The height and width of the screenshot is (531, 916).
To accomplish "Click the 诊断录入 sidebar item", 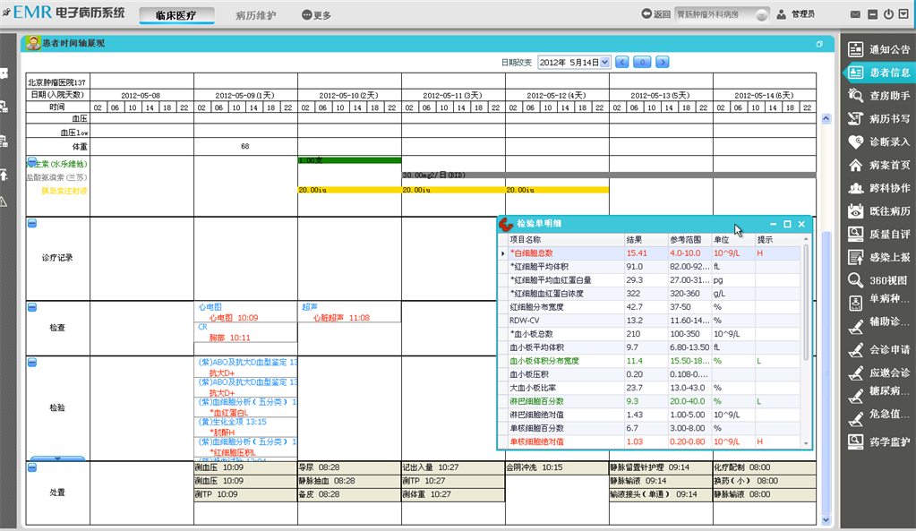I will click(x=878, y=142).
